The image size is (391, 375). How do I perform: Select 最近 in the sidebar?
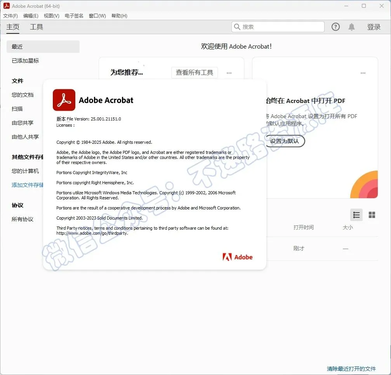pos(43,47)
